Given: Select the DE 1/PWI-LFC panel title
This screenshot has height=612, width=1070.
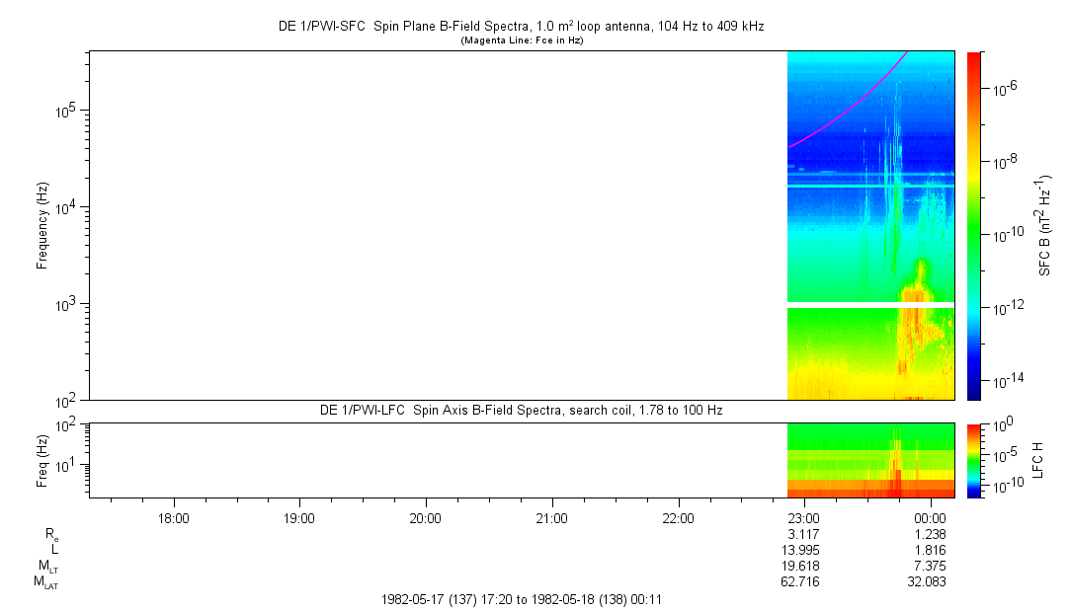Looking at the screenshot, I should pos(522,410).
